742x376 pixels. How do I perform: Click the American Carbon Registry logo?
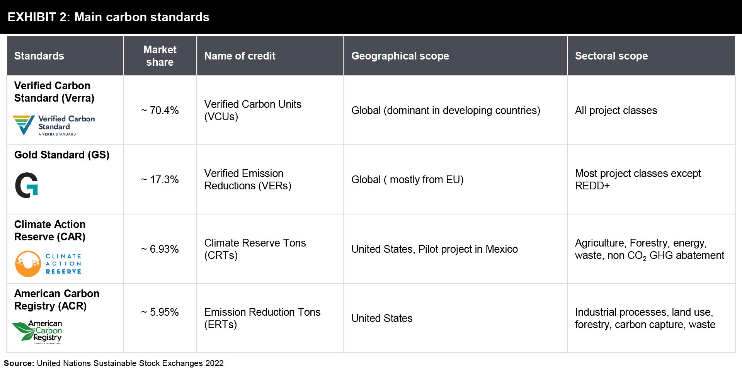click(x=37, y=331)
